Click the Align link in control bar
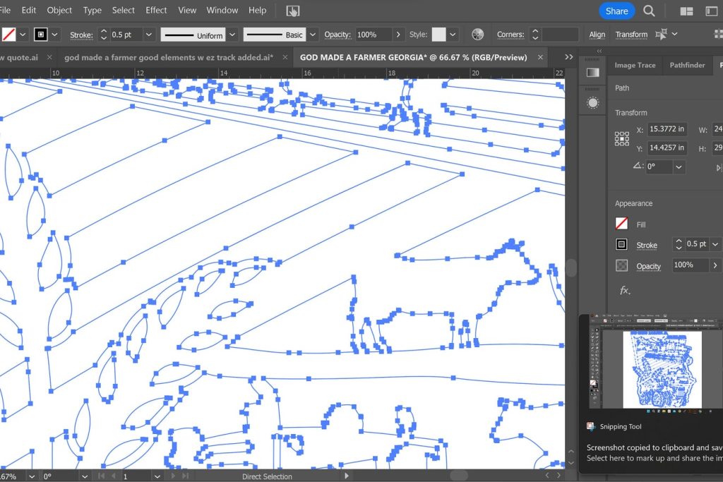 tap(597, 35)
